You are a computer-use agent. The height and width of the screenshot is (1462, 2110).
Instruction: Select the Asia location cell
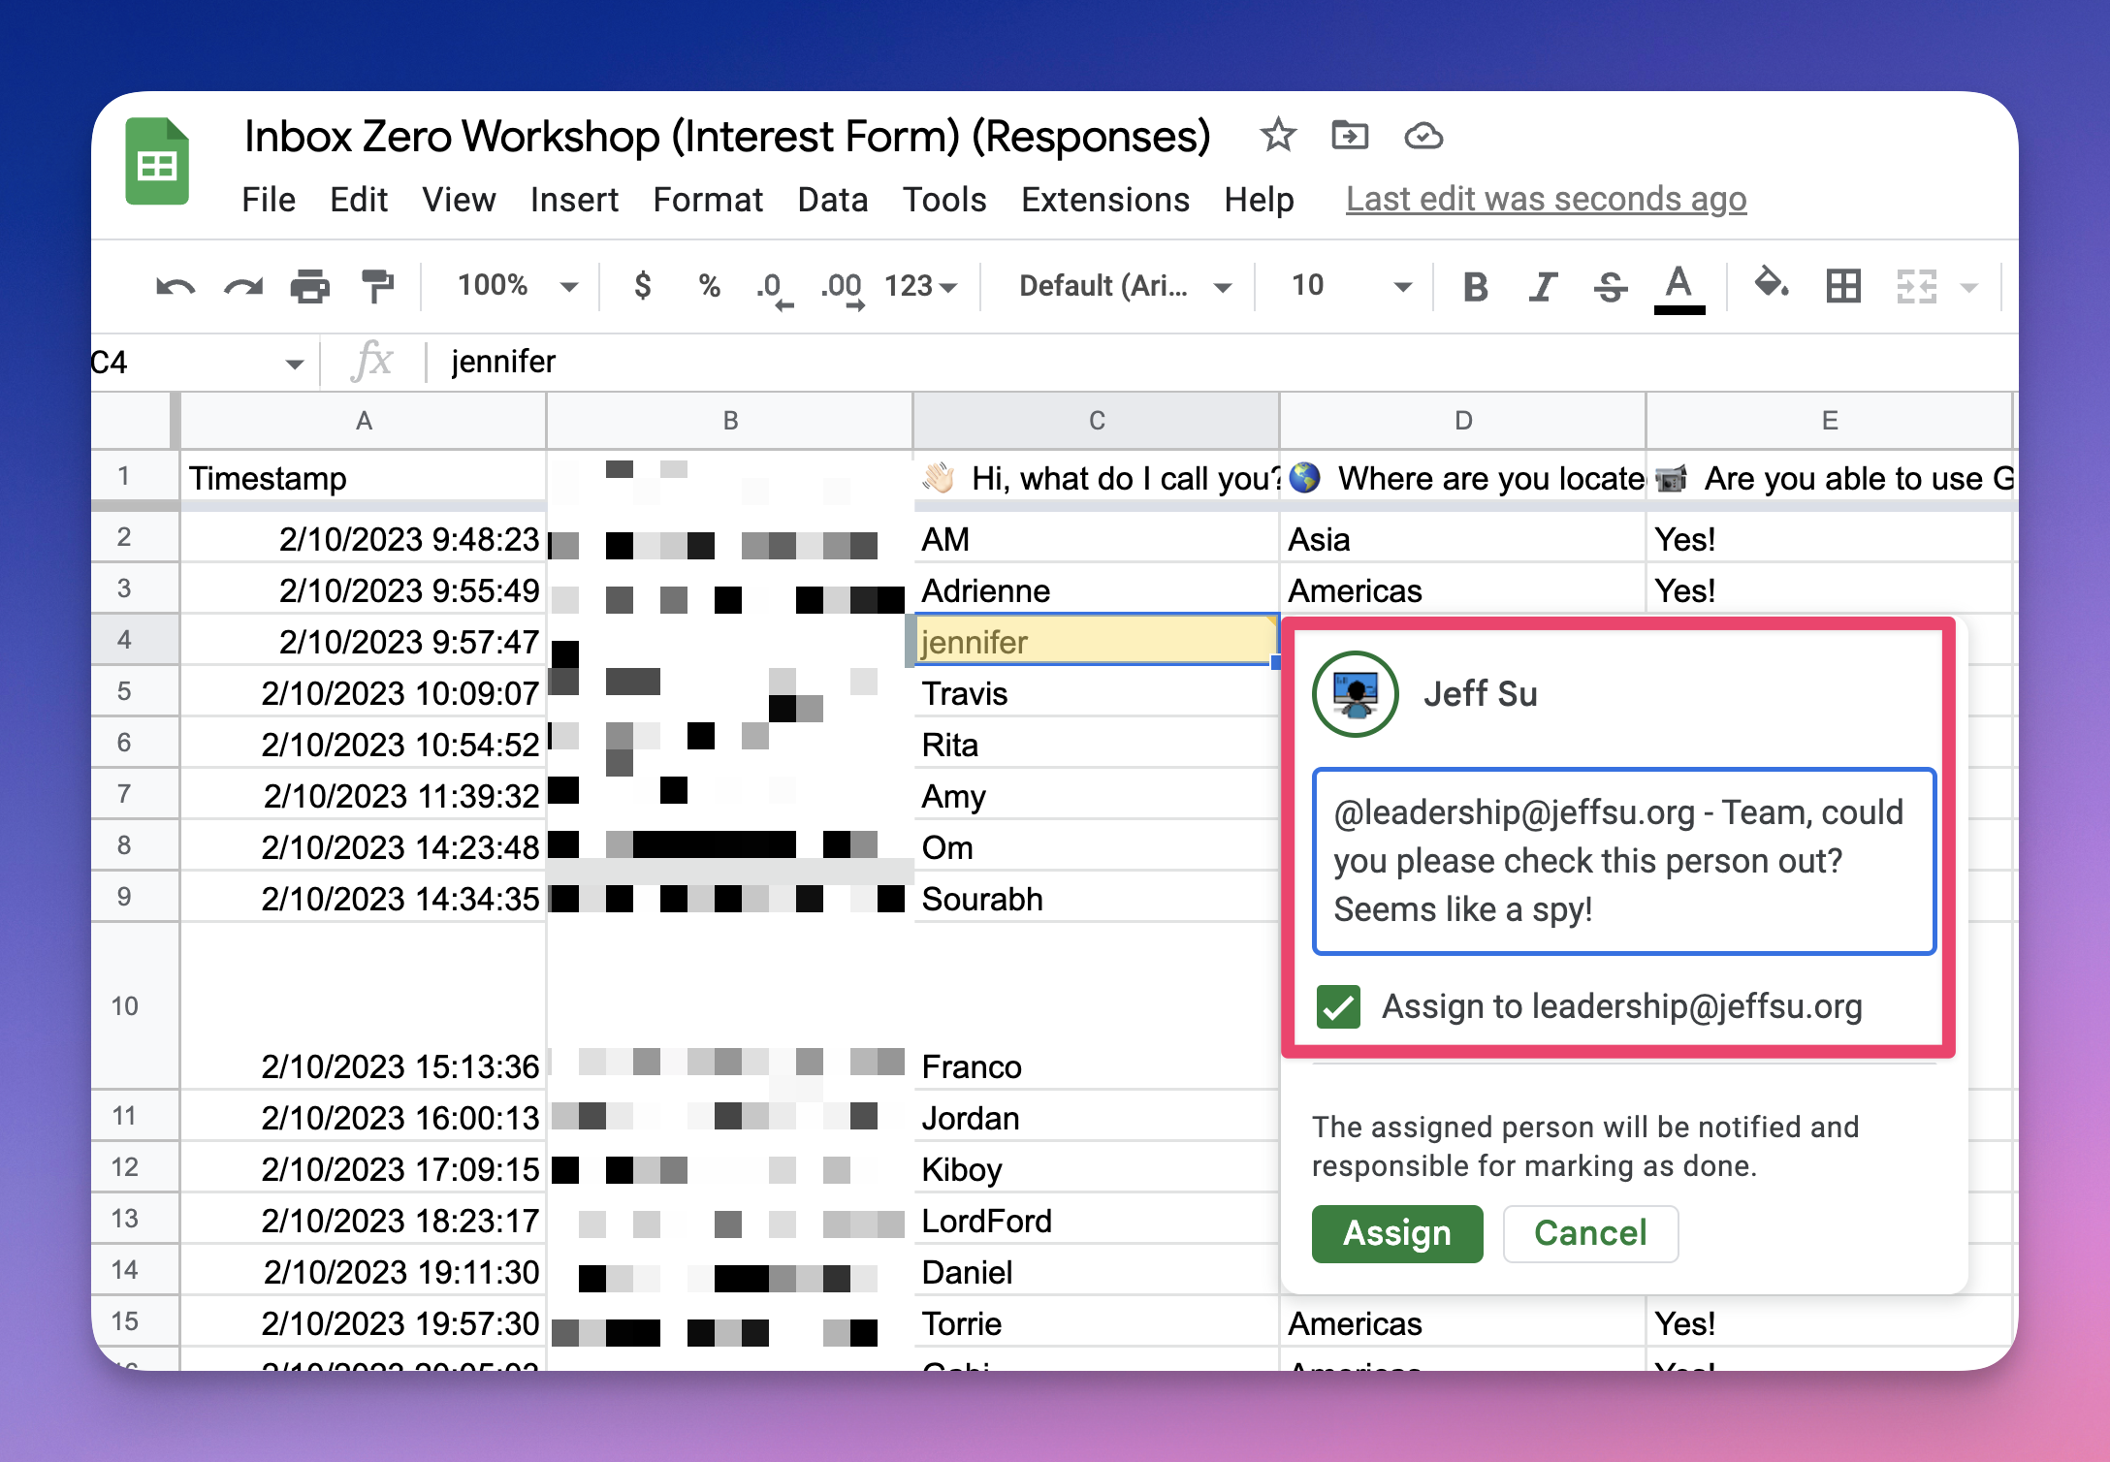pos(1463,538)
